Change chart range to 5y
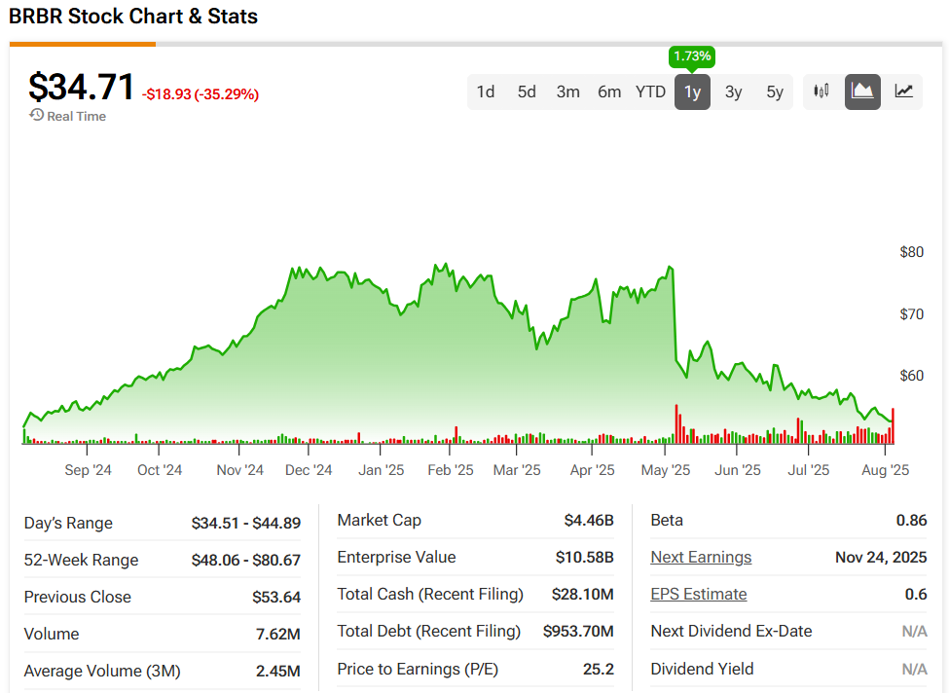Screen dimensions: 949x693 tap(775, 91)
